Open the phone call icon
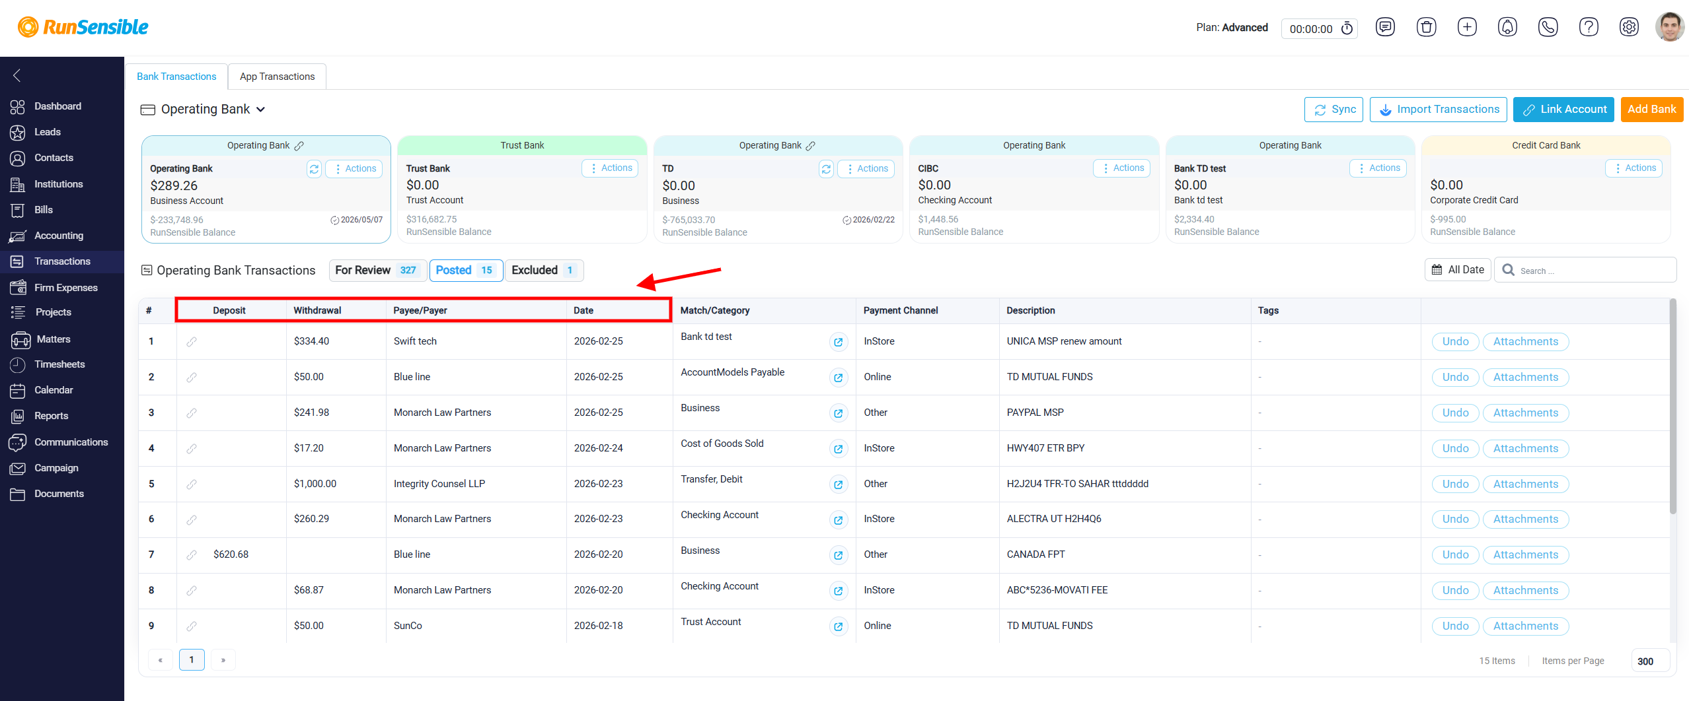 coord(1548,27)
